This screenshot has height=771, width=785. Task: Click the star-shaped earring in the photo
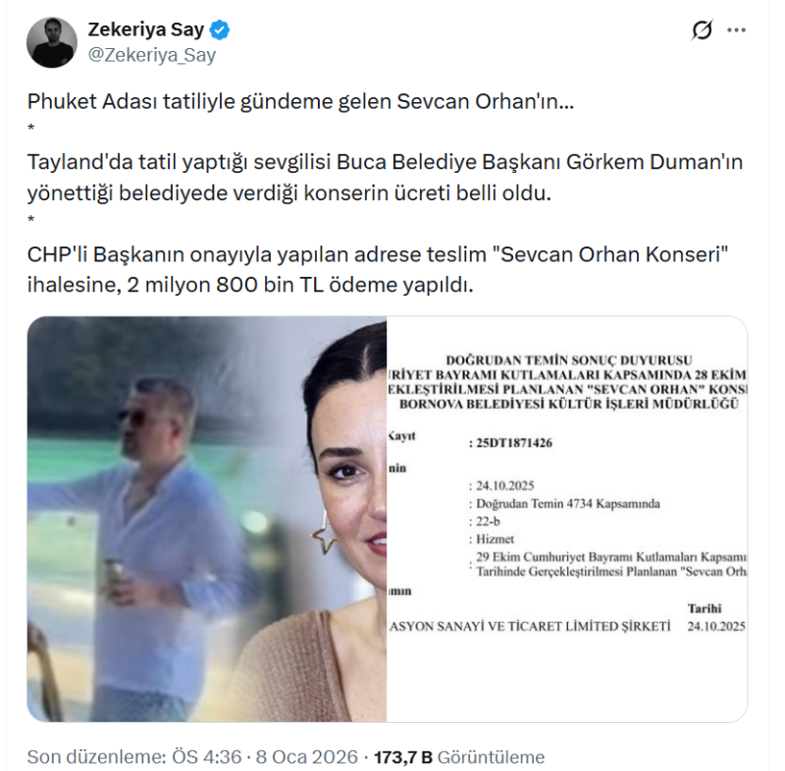point(324,533)
